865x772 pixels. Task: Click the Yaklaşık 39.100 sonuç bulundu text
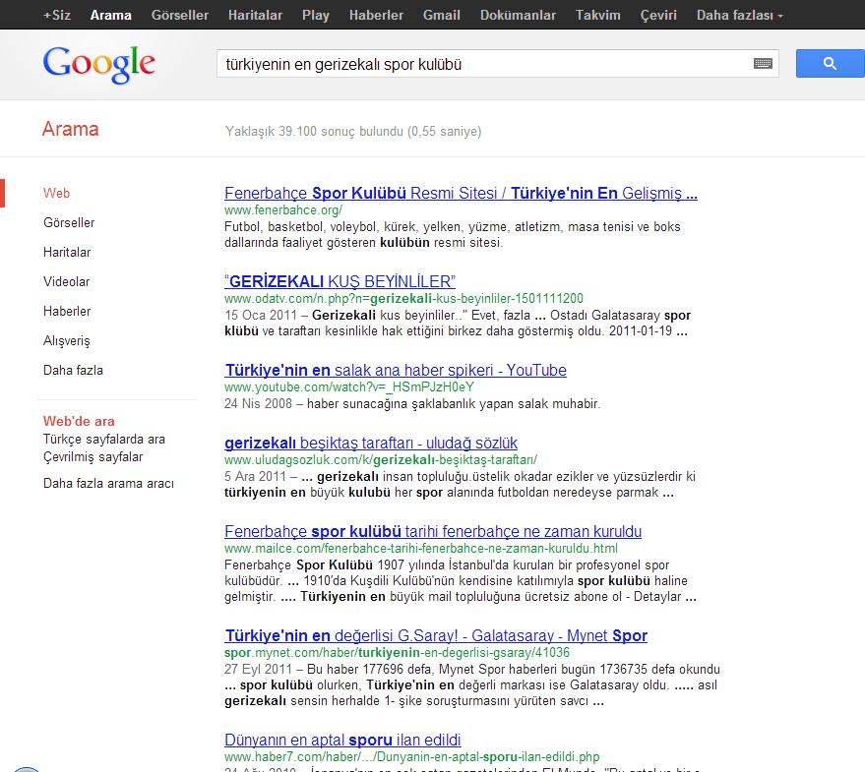[x=353, y=131]
